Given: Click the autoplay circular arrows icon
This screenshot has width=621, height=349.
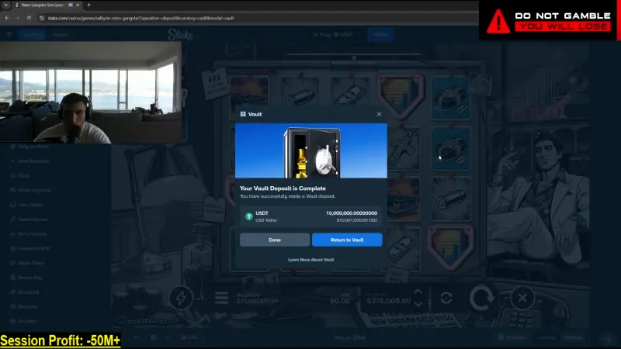Looking at the screenshot, I should [446, 298].
